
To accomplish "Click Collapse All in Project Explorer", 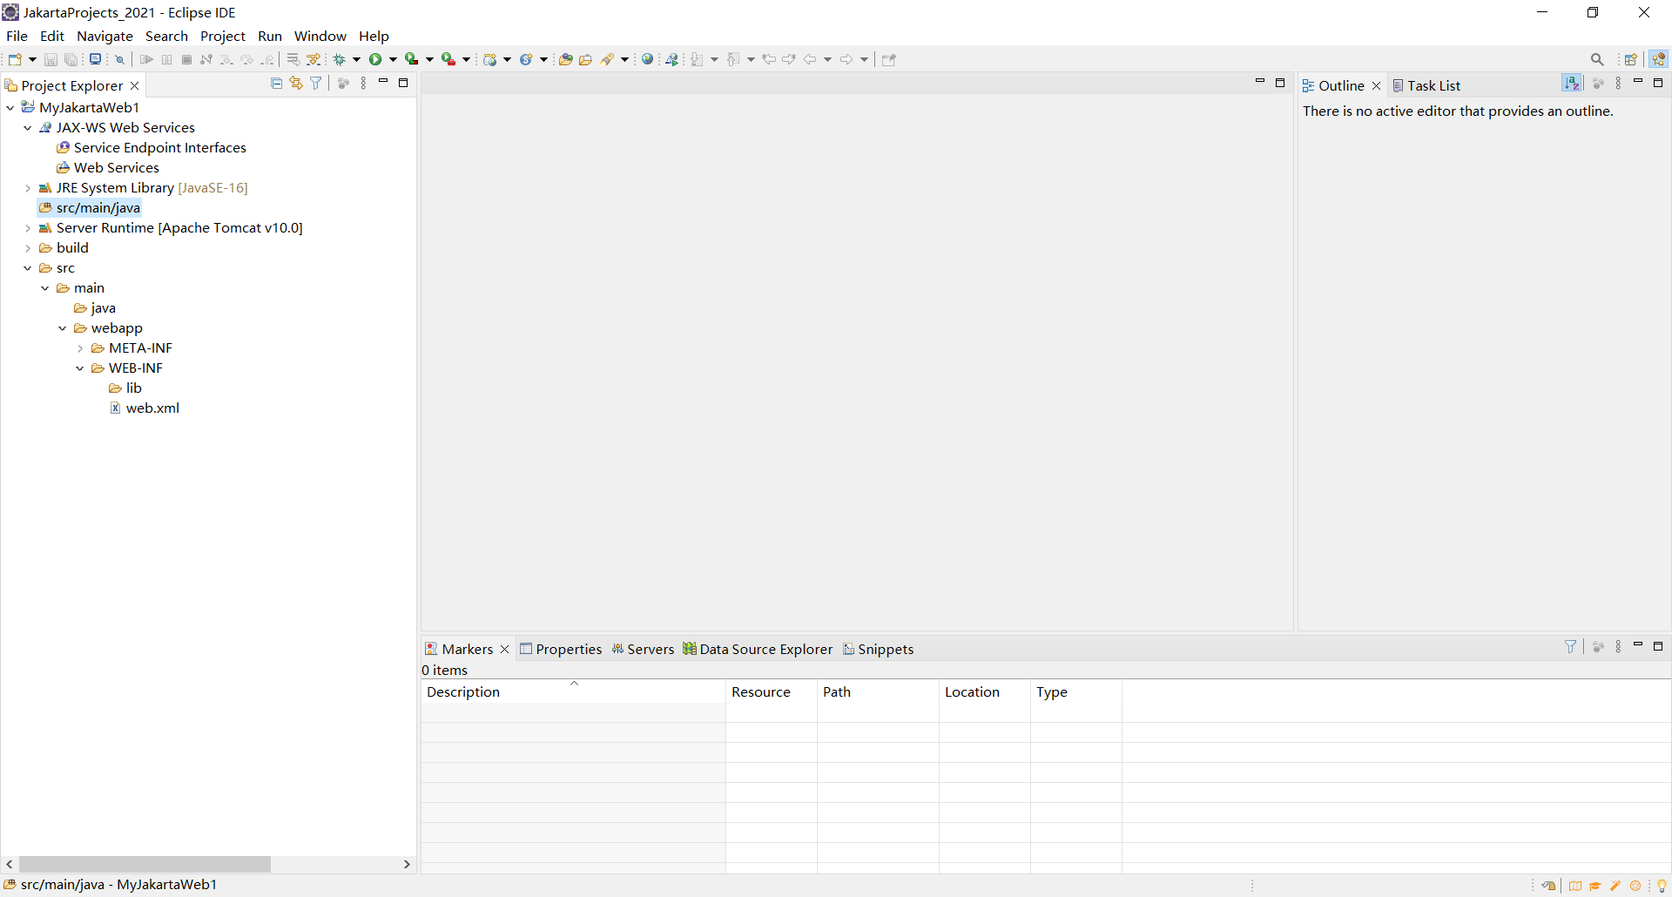I will tap(276, 84).
